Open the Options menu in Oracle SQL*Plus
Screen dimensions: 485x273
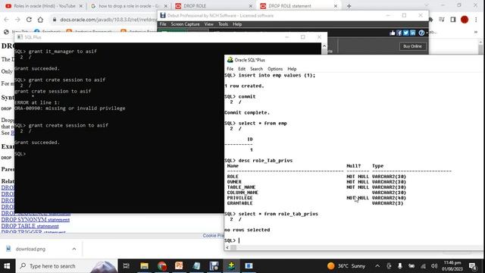pos(275,69)
